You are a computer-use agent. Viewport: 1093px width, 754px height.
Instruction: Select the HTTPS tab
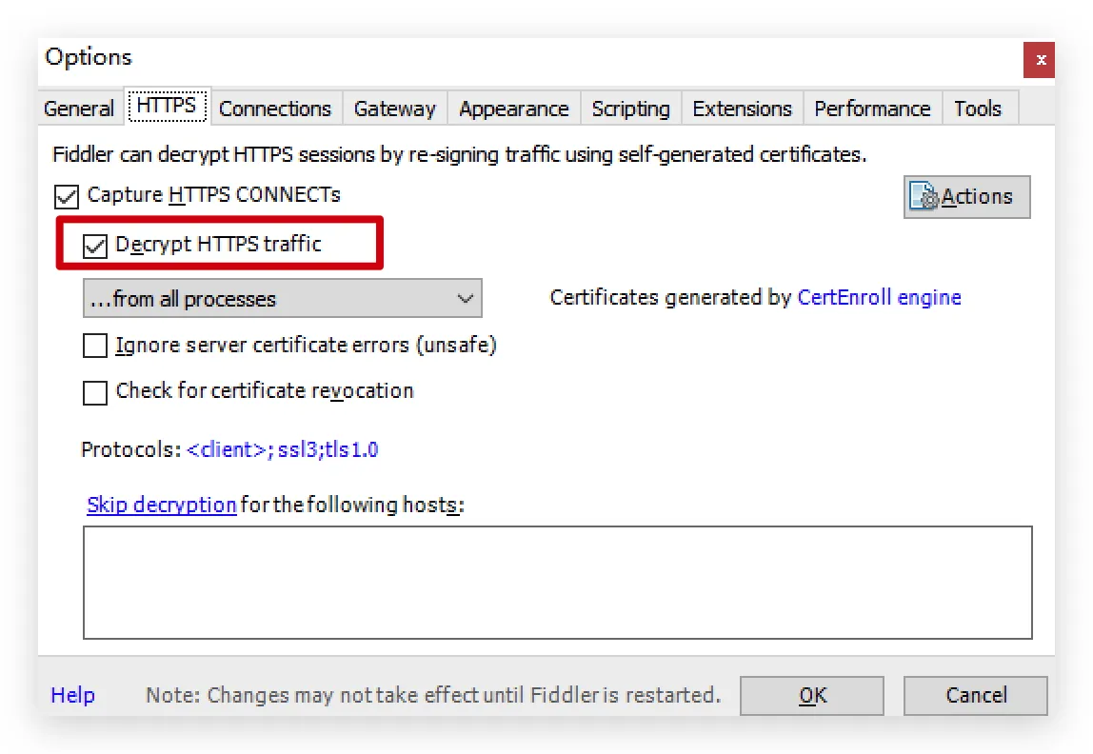[x=167, y=106]
